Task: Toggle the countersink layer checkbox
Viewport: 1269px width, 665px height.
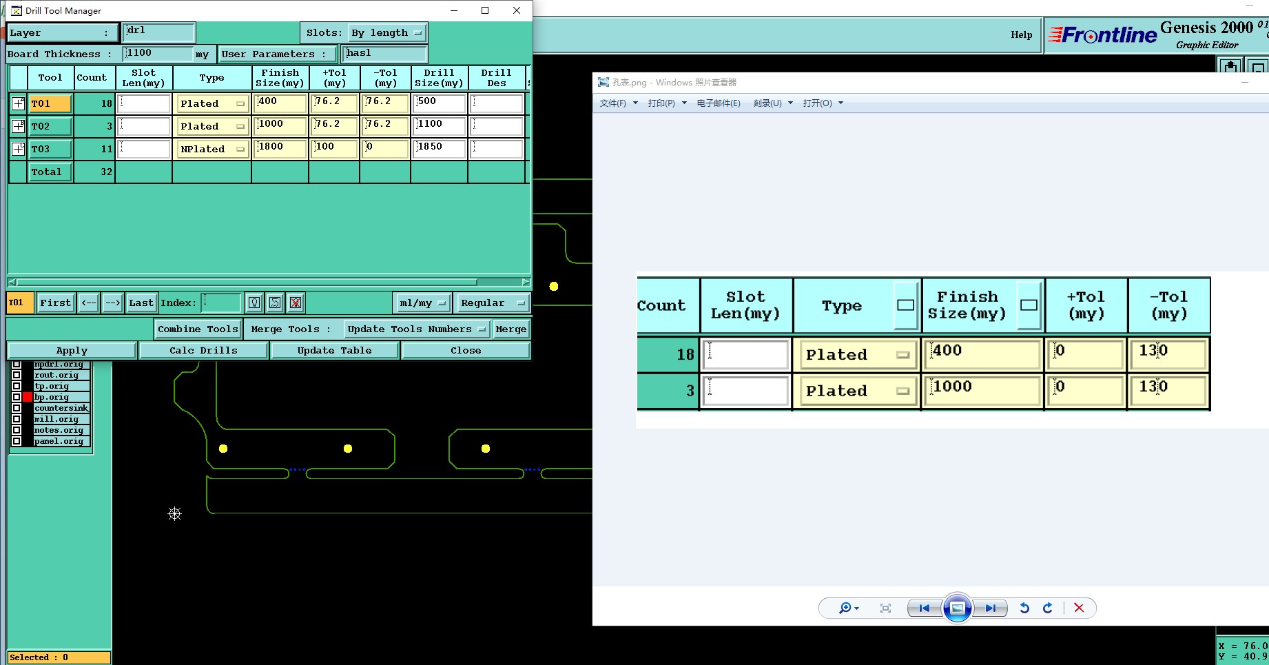Action: pyautogui.click(x=17, y=408)
